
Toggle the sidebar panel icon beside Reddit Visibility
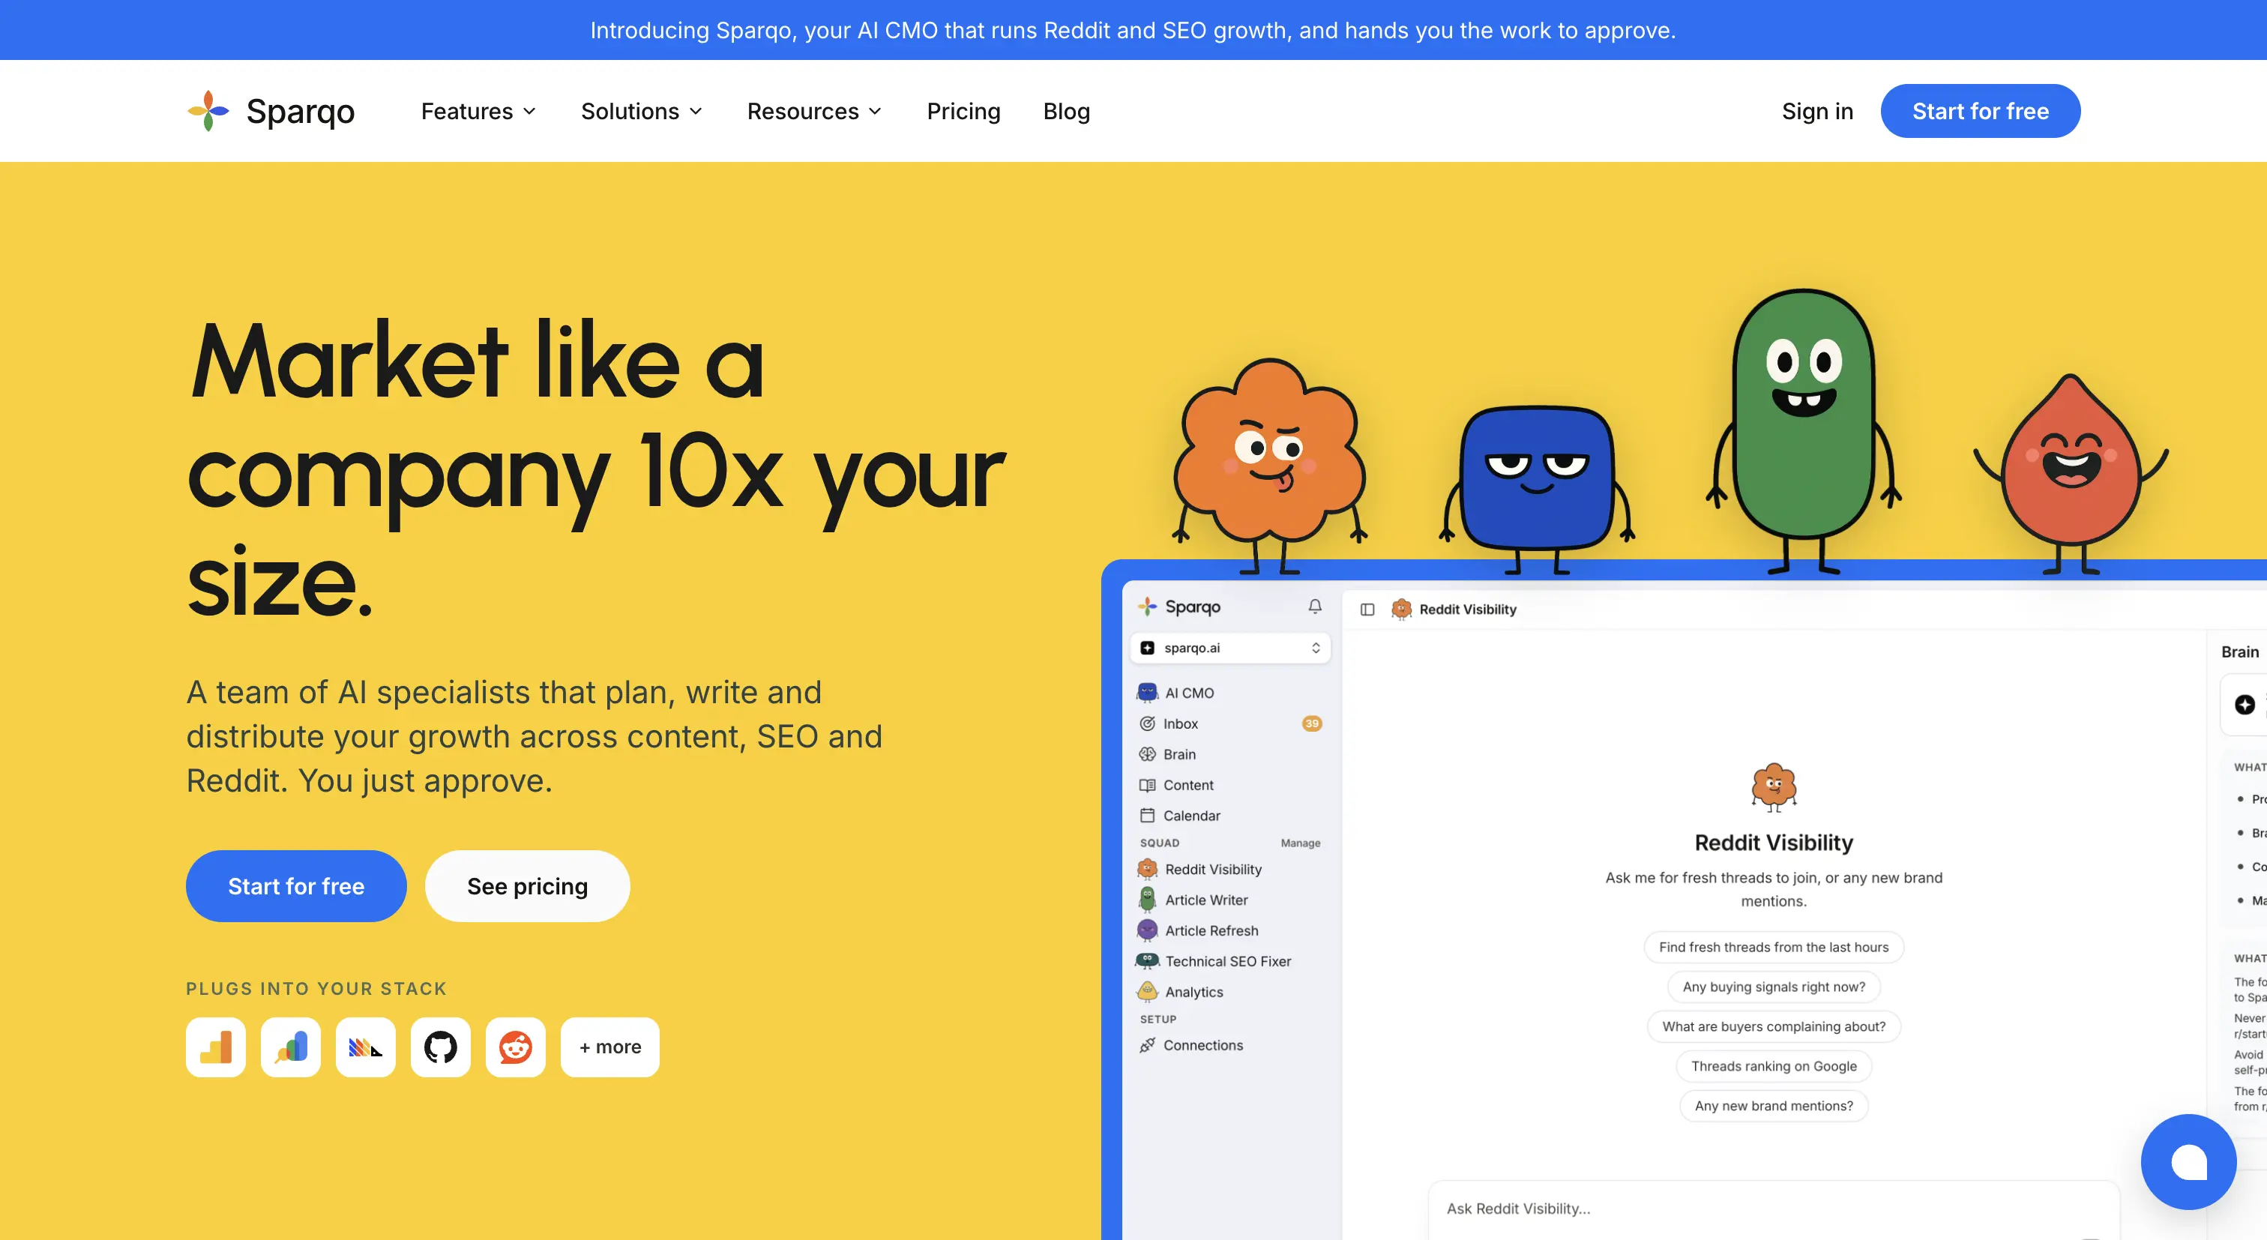(x=1367, y=609)
